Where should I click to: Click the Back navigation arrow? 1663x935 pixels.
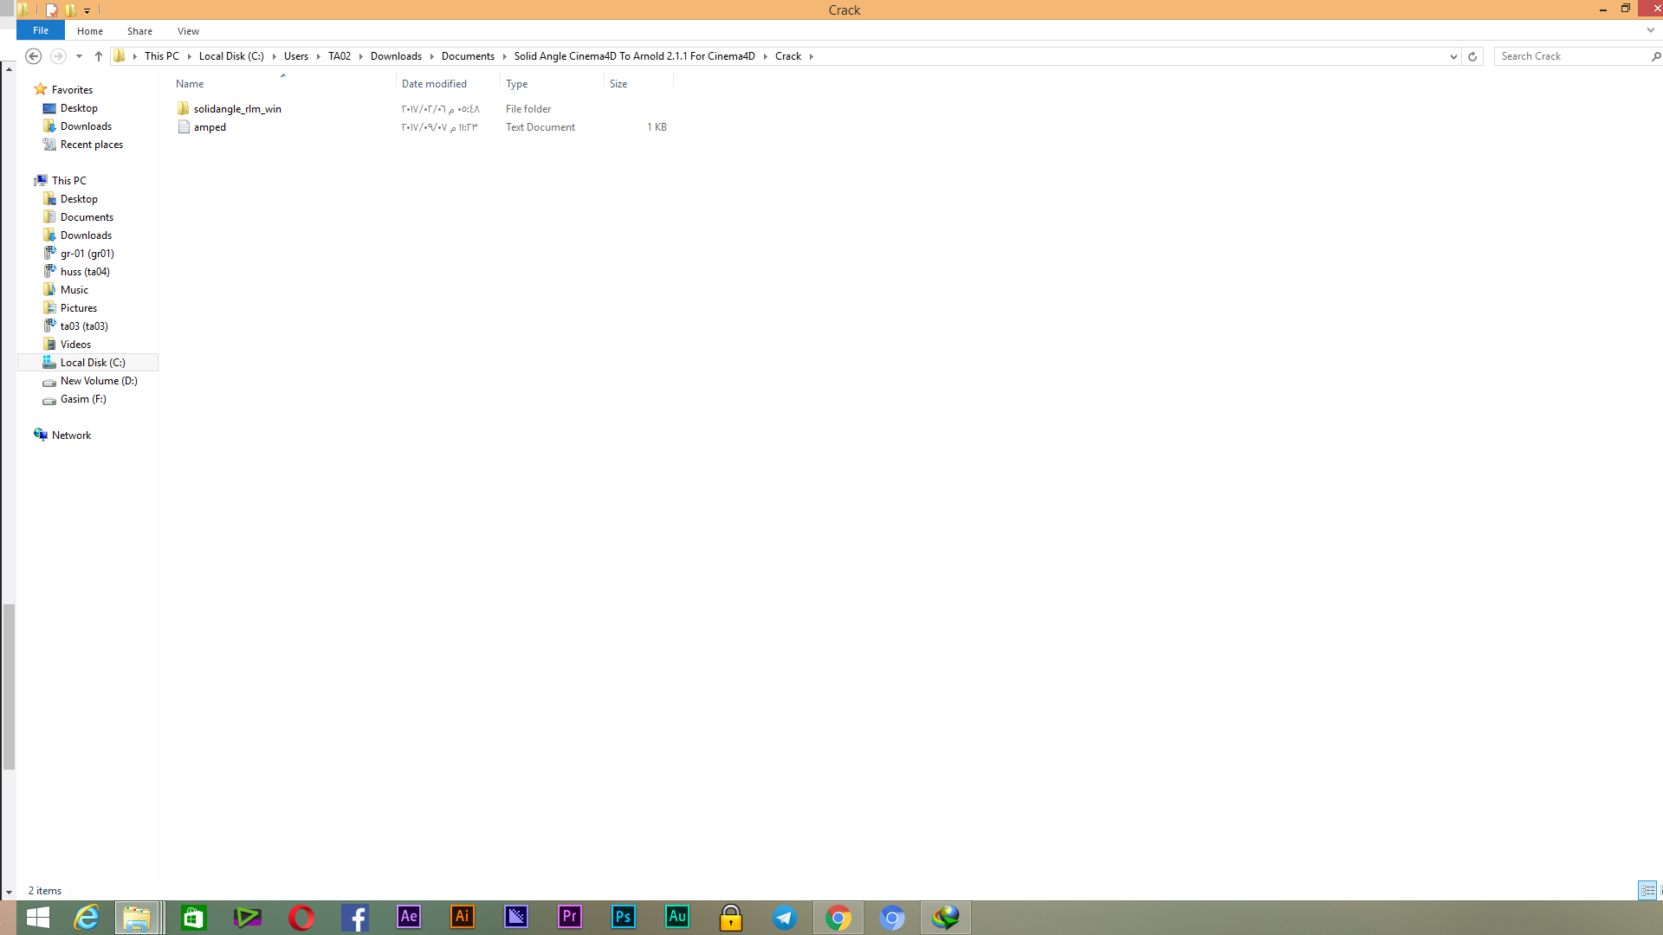click(x=33, y=56)
